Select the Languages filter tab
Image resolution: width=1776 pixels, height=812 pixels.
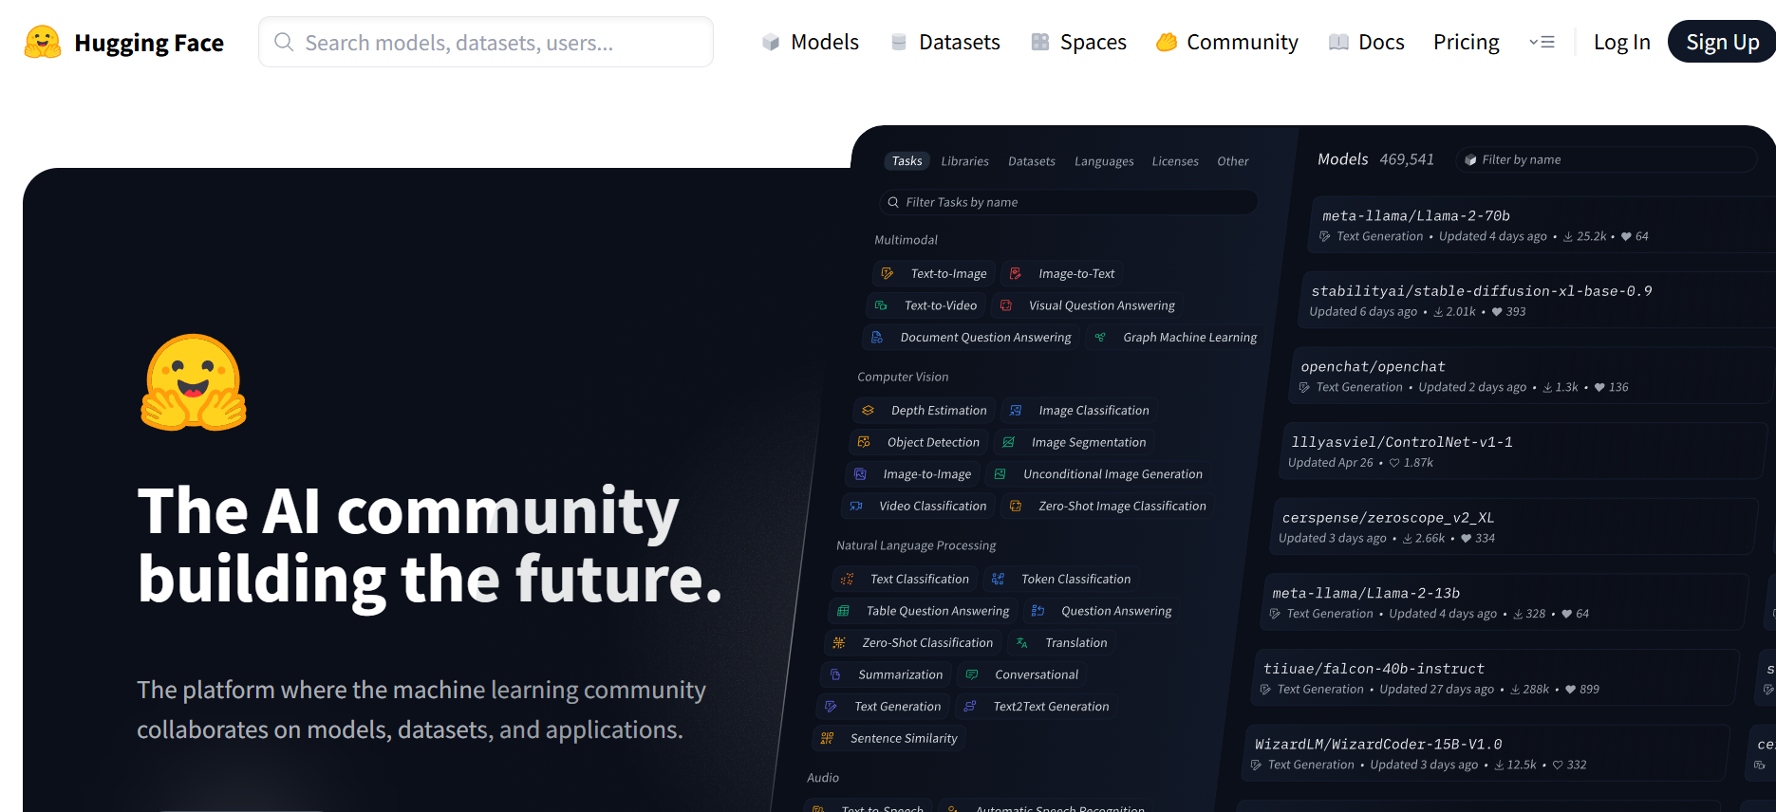[x=1104, y=161]
